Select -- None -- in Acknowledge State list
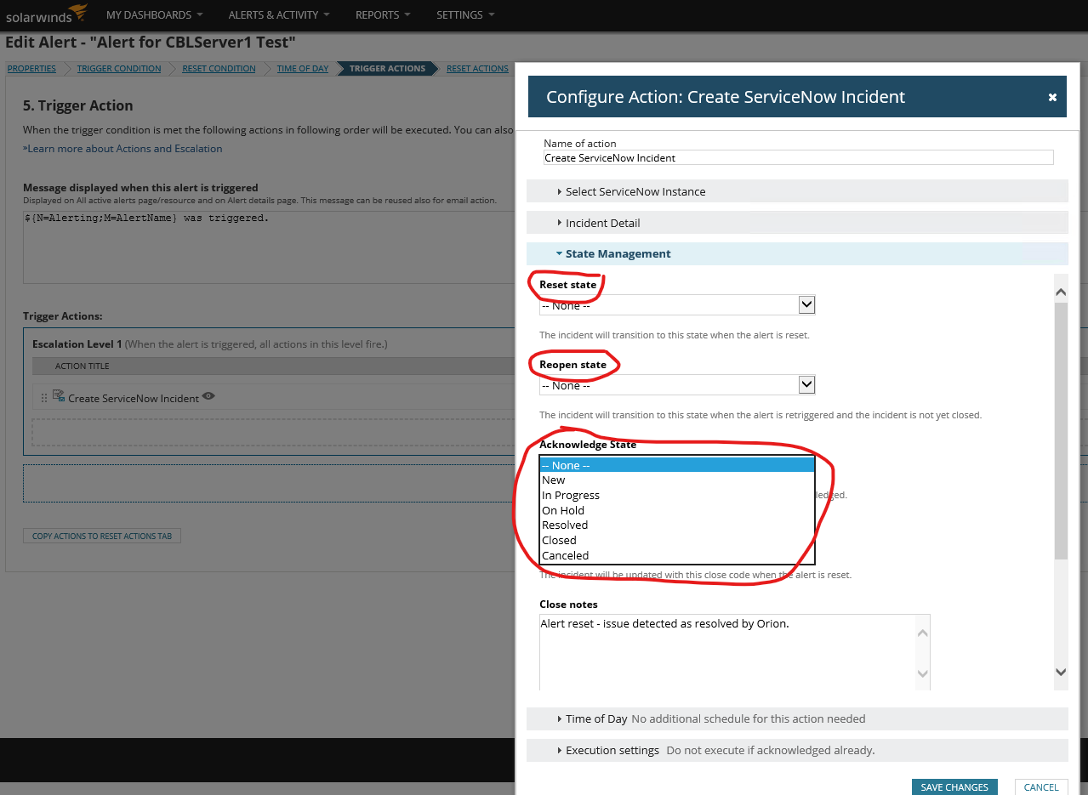Image resolution: width=1088 pixels, height=795 pixels. [677, 465]
